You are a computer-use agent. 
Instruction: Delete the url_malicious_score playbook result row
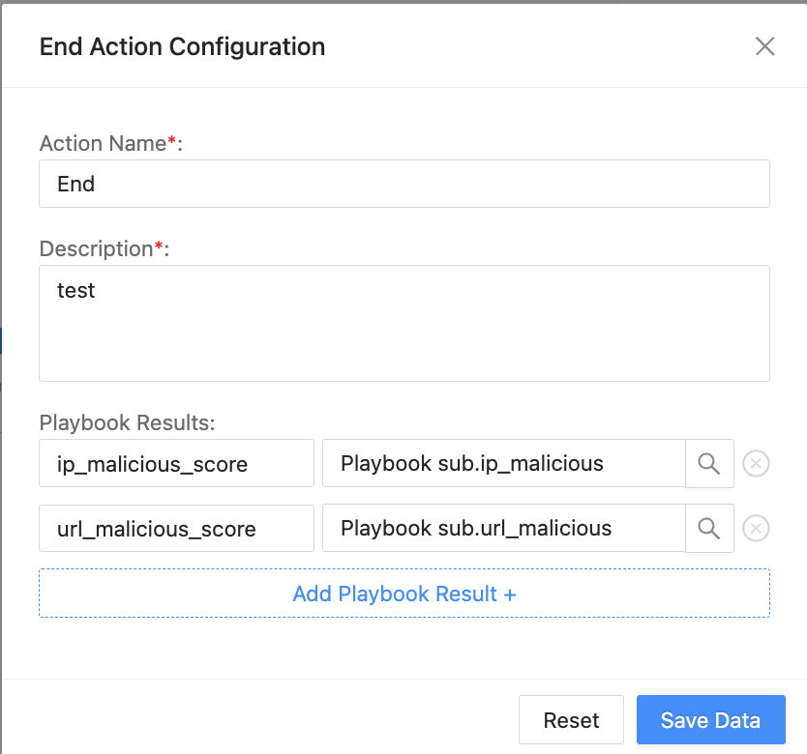click(x=756, y=528)
